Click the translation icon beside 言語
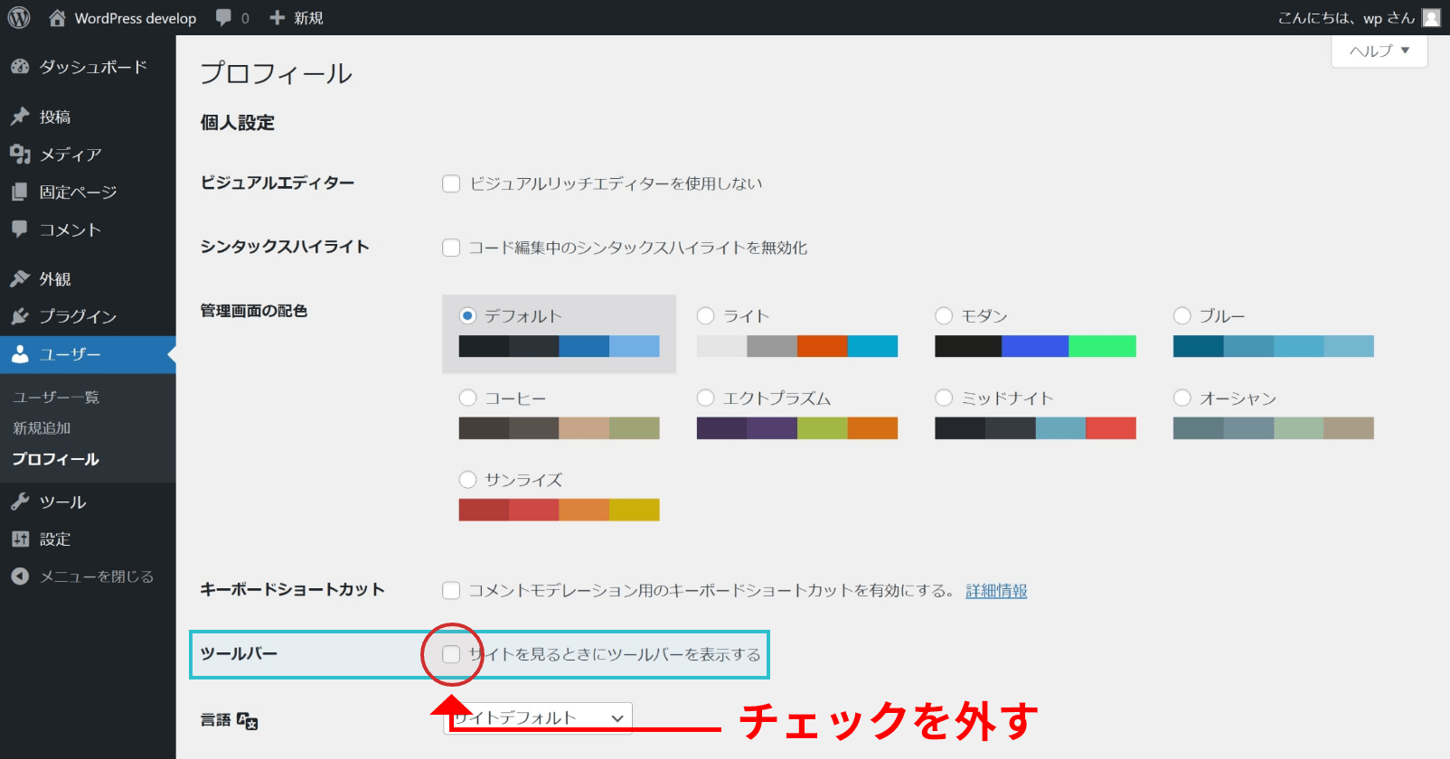The height and width of the screenshot is (759, 1450). coord(248,721)
